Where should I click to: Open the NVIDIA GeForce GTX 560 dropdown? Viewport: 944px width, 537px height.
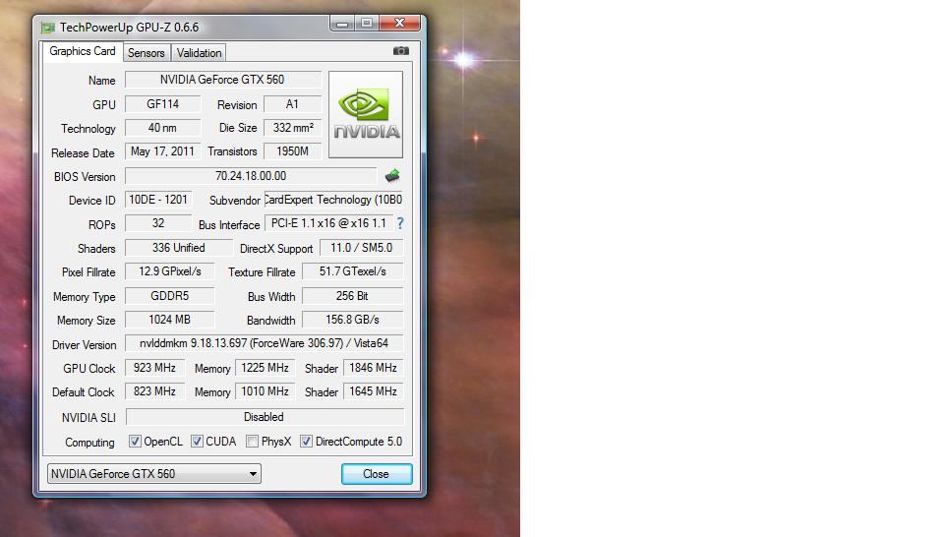point(154,474)
